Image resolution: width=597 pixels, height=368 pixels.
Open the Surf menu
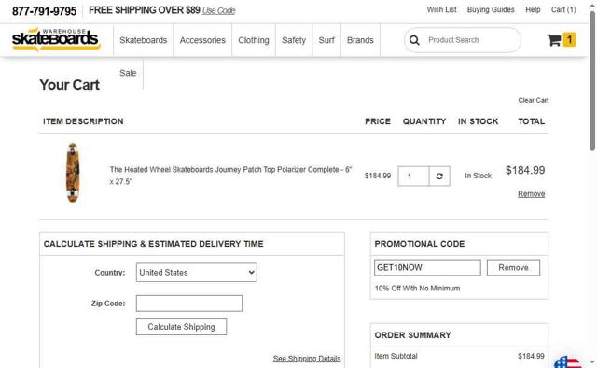coord(326,40)
